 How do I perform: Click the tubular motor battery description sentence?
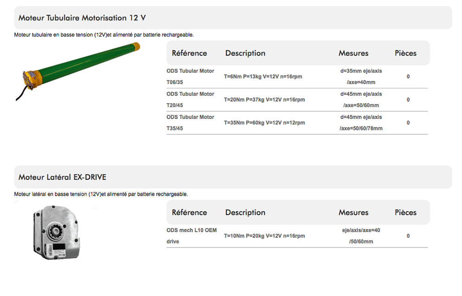104,35
